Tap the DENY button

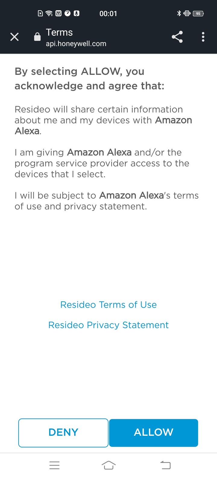tap(63, 433)
